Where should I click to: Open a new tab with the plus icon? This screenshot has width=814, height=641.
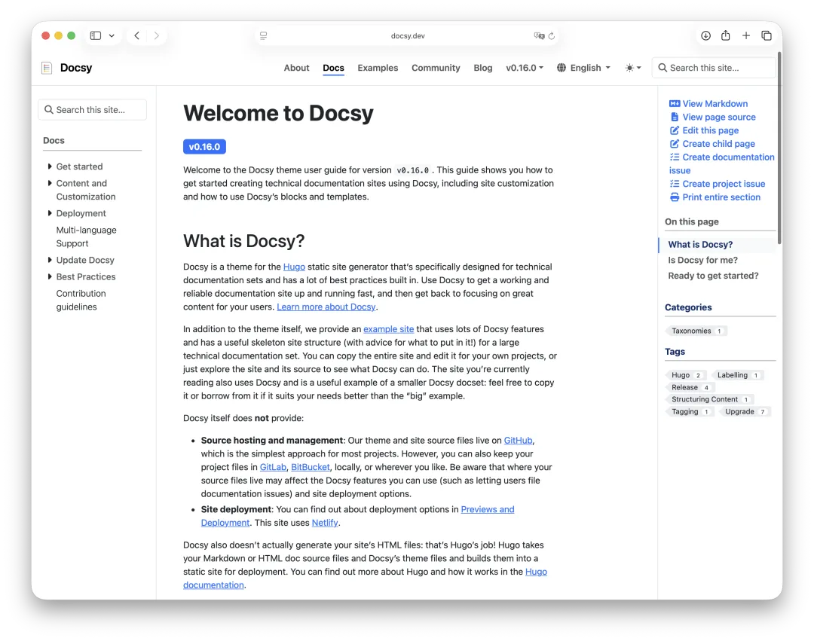pyautogui.click(x=746, y=35)
